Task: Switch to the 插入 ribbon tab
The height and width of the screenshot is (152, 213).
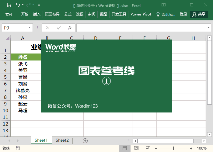Action: (x=37, y=14)
